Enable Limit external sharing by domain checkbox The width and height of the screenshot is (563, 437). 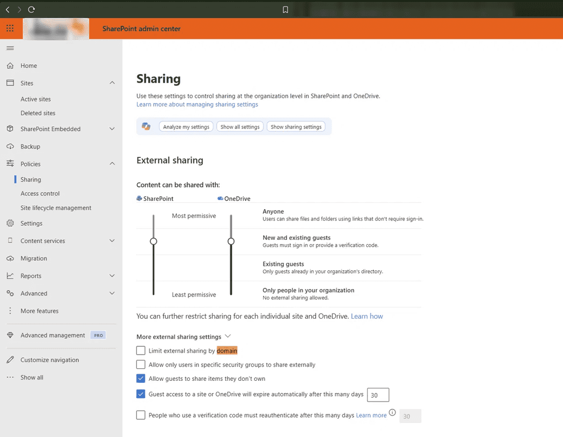141,350
